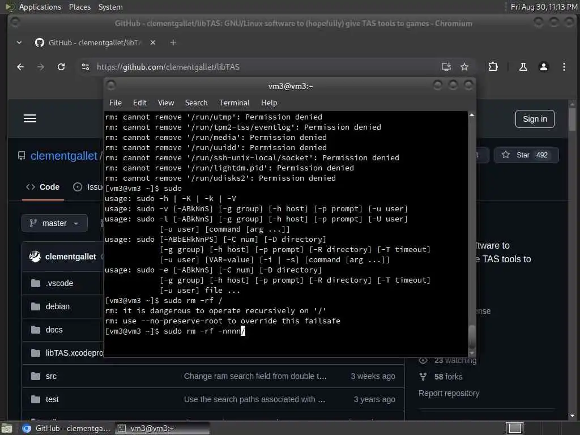Open site information icon in address bar
The height and width of the screenshot is (435, 580).
(x=86, y=67)
